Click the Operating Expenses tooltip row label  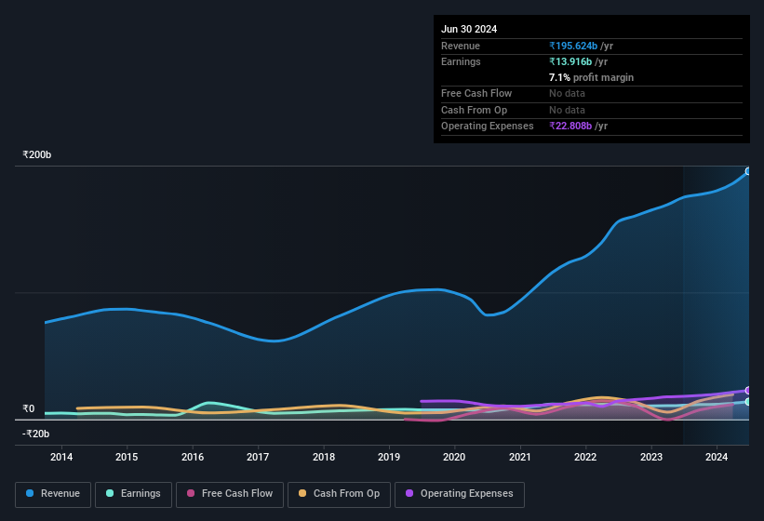488,127
